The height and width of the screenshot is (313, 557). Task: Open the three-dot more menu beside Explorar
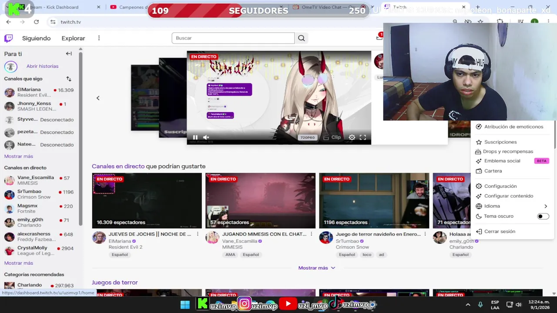(99, 38)
